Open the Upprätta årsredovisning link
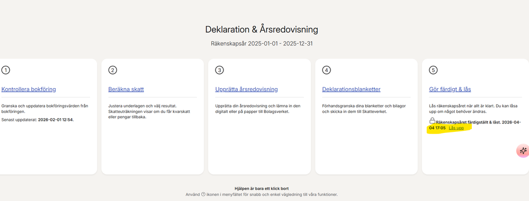Screen dimensions: 529x201 coord(246,89)
